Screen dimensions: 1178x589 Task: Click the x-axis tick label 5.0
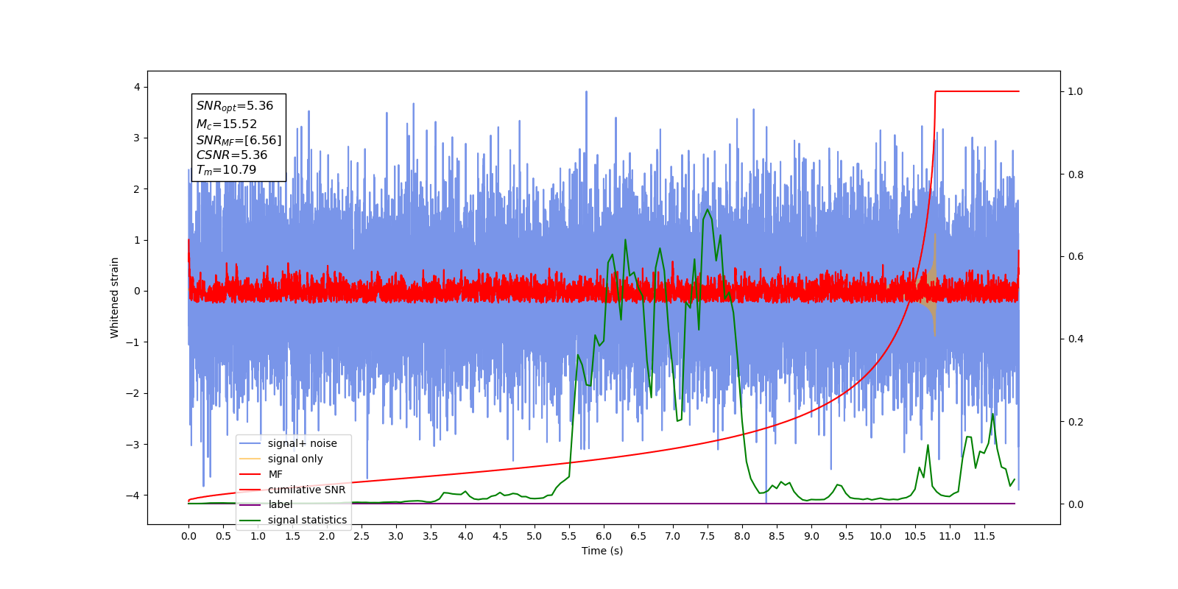(535, 536)
